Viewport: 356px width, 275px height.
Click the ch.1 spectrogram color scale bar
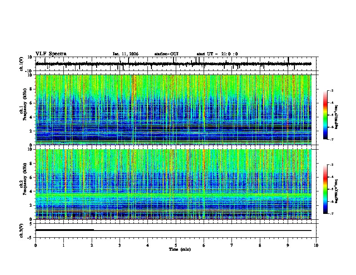(325, 115)
